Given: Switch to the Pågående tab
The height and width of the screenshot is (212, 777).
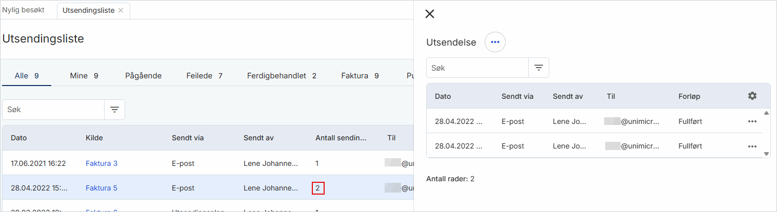Looking at the screenshot, I should [144, 76].
